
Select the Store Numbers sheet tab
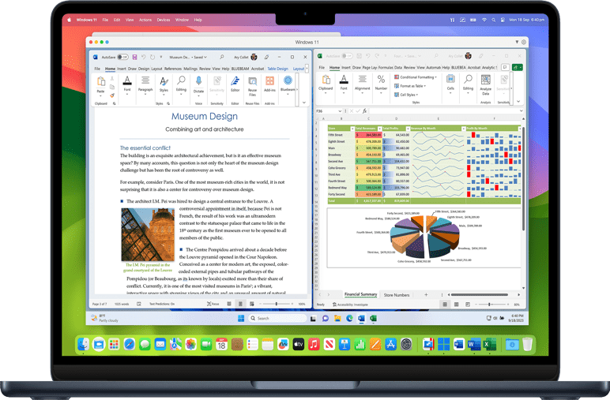tap(396, 294)
